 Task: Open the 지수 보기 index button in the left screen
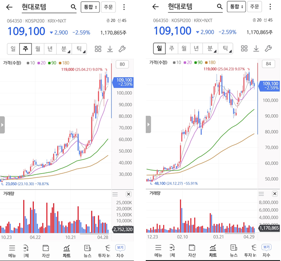click(120, 248)
